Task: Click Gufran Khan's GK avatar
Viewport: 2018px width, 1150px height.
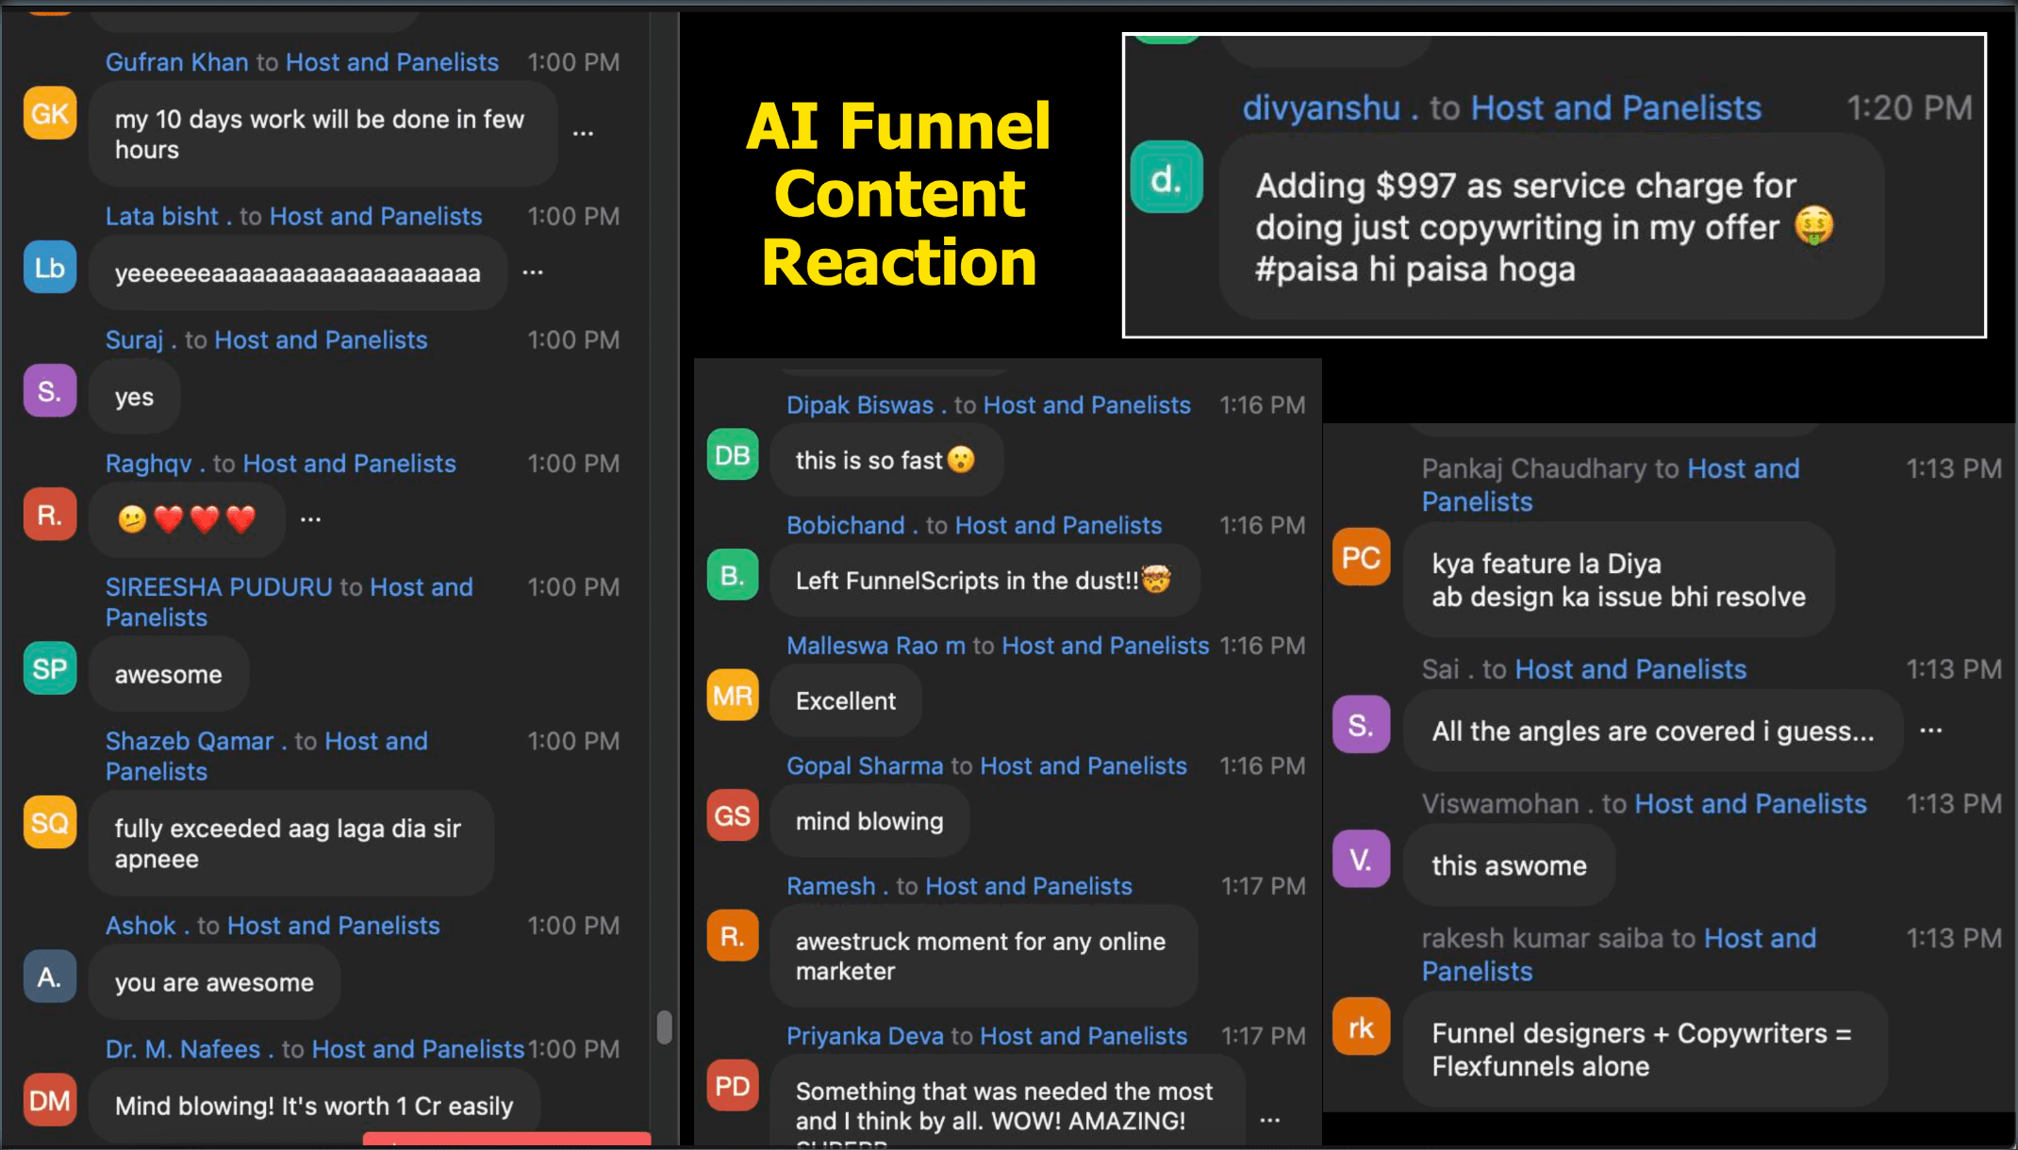Action: (x=49, y=113)
